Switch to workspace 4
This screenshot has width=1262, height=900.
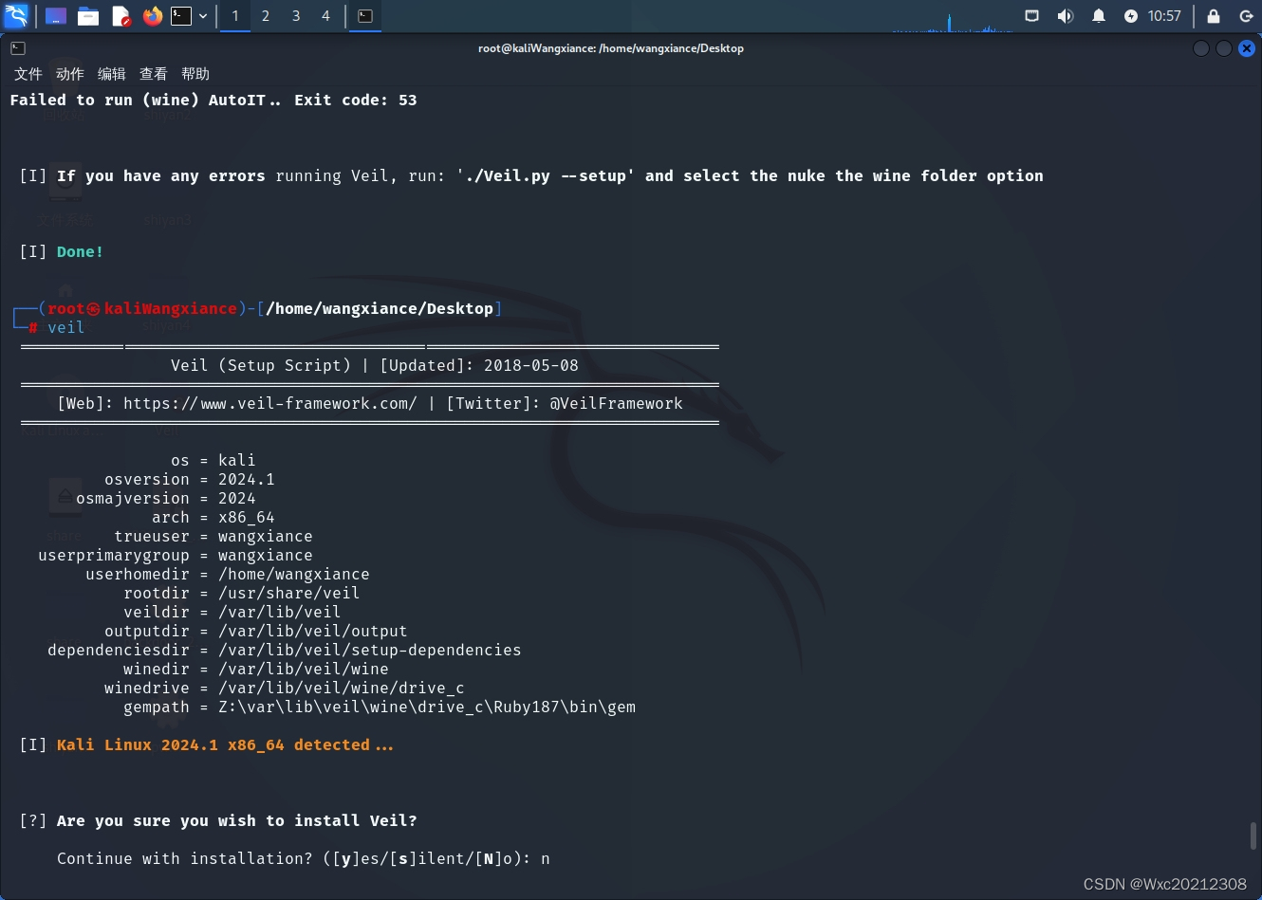pos(326,16)
